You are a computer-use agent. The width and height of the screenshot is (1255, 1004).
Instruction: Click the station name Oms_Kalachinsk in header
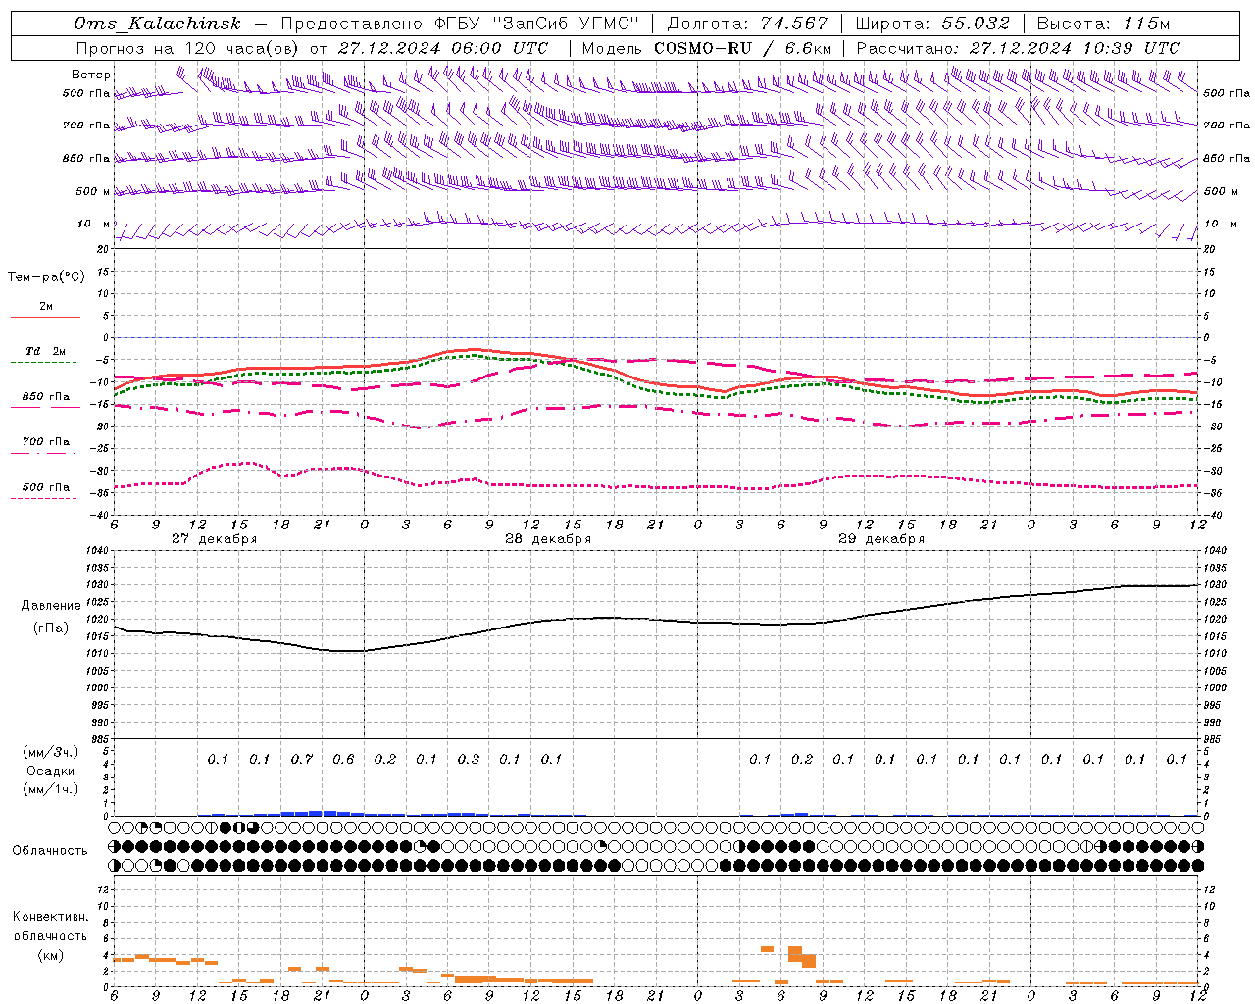point(157,24)
